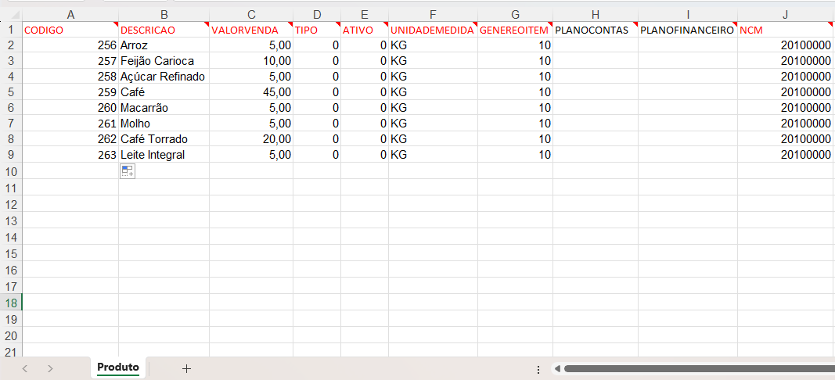Click the 45,00 value for Café

click(x=250, y=92)
